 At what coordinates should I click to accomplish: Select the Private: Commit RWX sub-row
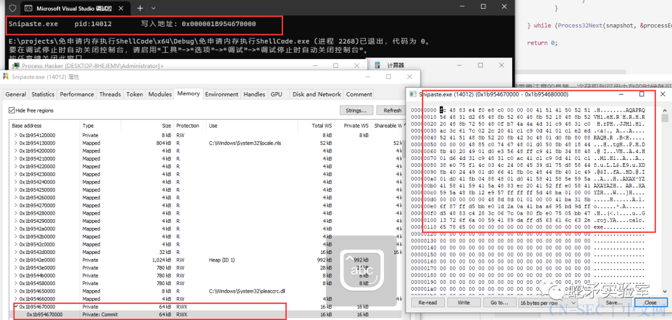click(x=206, y=314)
